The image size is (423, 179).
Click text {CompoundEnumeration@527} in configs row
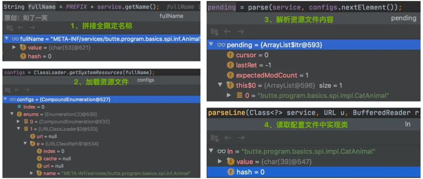(x=75, y=99)
